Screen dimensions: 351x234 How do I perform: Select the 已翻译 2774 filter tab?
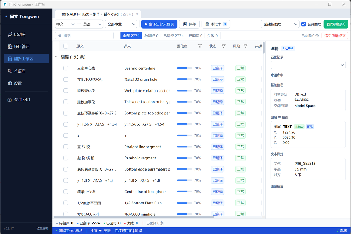(173, 36)
